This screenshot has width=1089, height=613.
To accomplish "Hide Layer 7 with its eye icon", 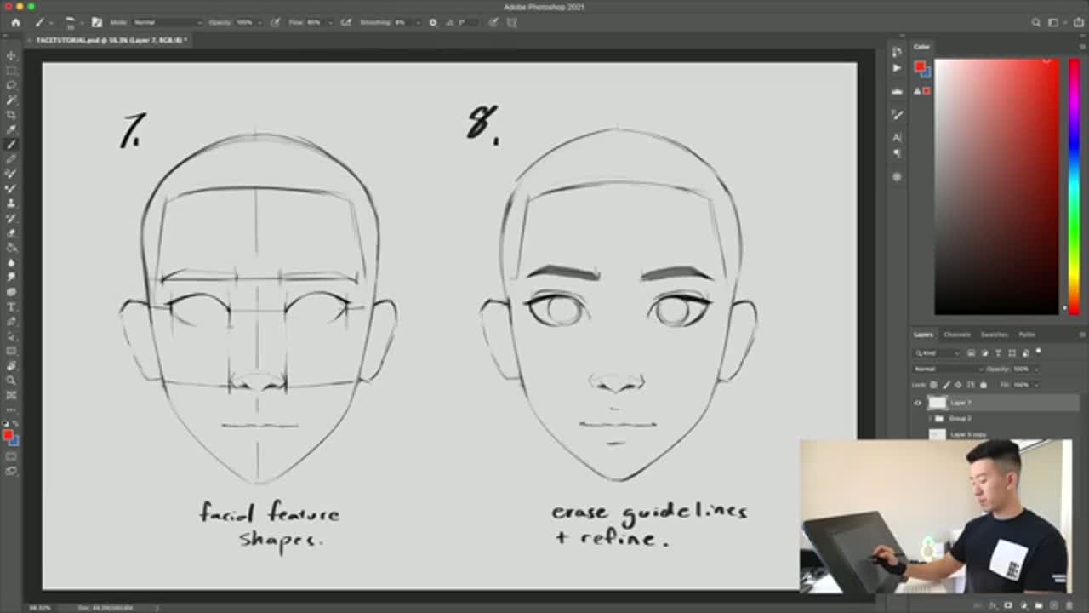I will coord(917,403).
